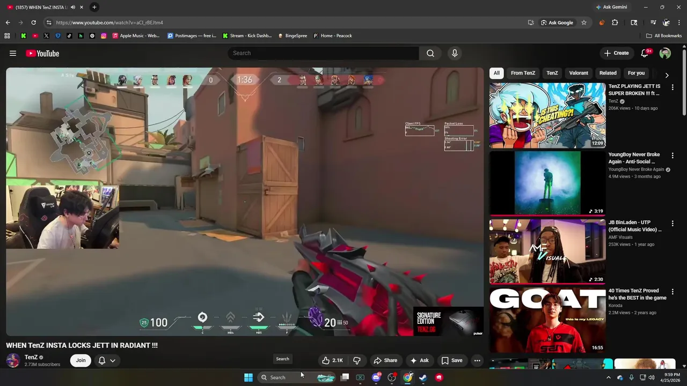The height and width of the screenshot is (386, 687).
Task: Mute the tab via speaker icon
Action: point(73,7)
